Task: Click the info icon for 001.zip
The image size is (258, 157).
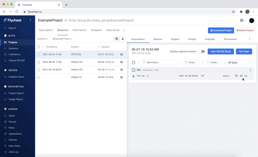Action: coord(241,76)
